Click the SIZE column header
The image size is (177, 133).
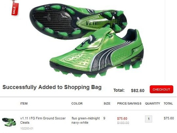click(x=107, y=103)
